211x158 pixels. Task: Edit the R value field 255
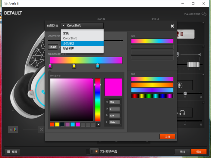pos(115,102)
